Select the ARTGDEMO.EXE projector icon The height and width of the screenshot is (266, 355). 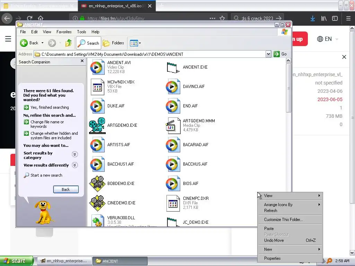point(97,125)
